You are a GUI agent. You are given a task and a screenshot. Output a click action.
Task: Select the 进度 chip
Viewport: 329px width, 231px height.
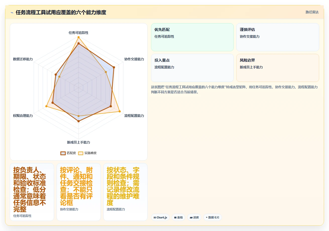pos(194,217)
